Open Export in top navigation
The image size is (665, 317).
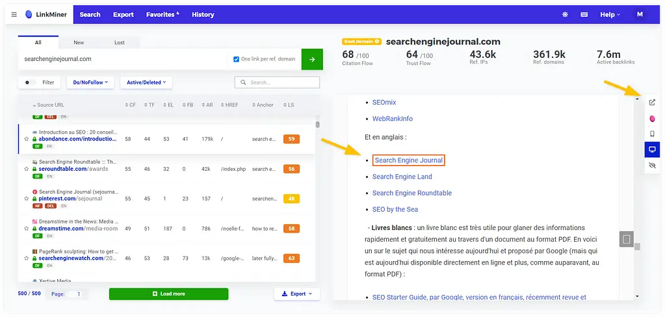point(124,14)
